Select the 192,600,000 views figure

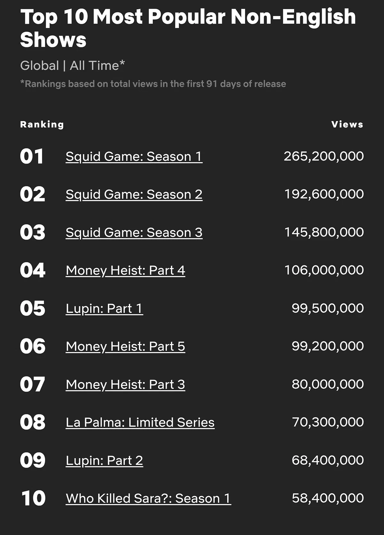click(324, 194)
